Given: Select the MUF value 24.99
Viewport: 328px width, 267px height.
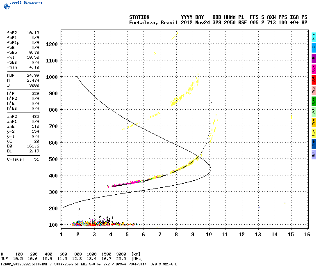Looking at the screenshot, I should tap(33, 76).
